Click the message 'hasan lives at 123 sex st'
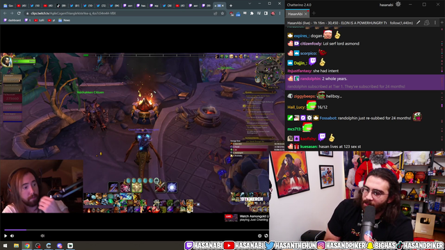This screenshot has height=250, width=445. pos(340,147)
